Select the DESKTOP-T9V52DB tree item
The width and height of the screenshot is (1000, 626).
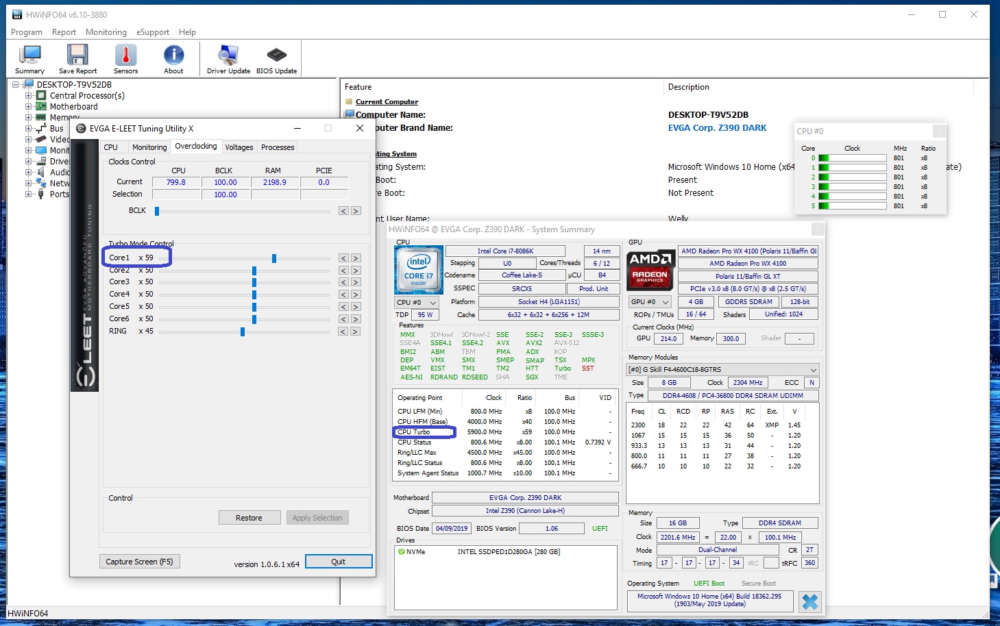point(74,85)
